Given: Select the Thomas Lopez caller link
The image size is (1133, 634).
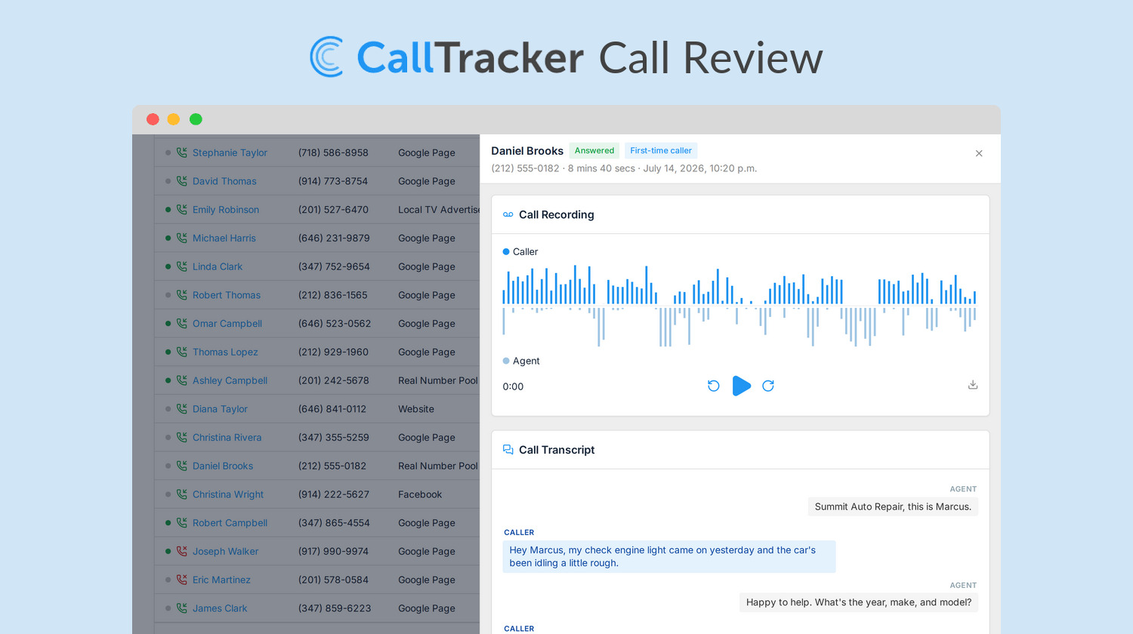Looking at the screenshot, I should 225,352.
